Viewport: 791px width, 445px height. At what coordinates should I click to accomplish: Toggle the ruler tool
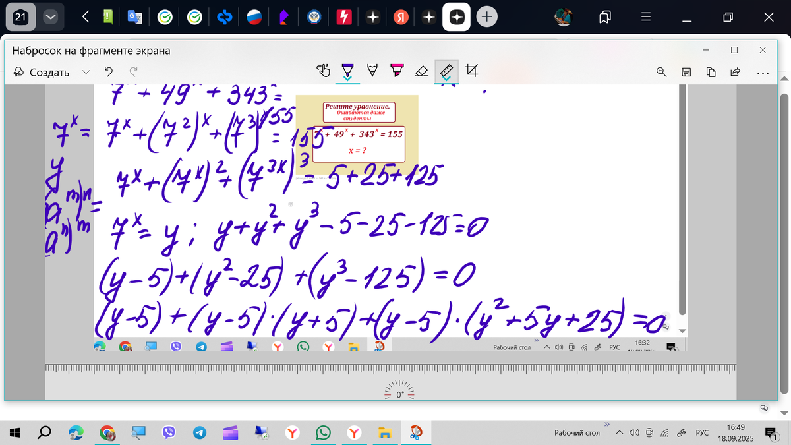click(x=446, y=71)
